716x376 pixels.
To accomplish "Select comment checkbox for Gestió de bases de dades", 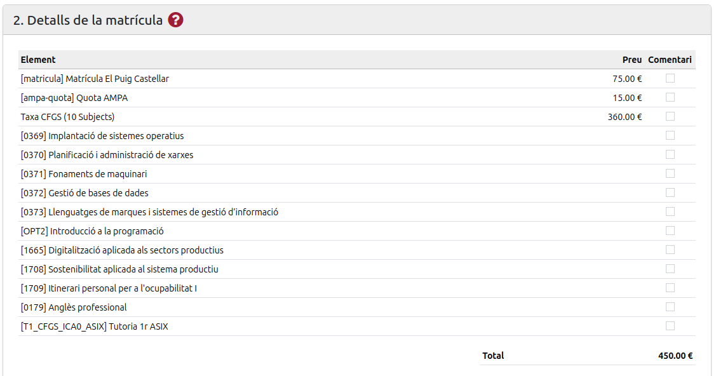I will [x=670, y=192].
